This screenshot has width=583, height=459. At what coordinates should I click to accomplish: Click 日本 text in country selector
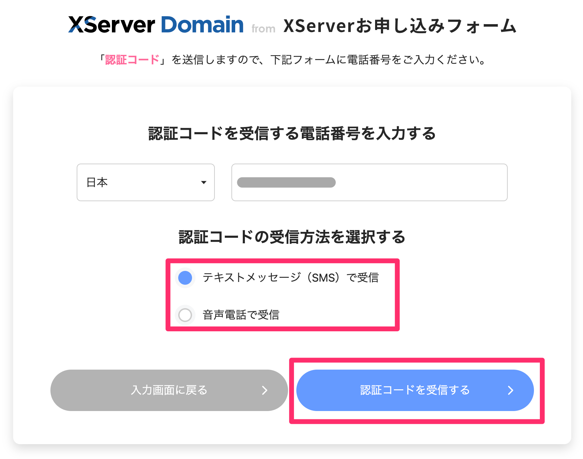97,182
